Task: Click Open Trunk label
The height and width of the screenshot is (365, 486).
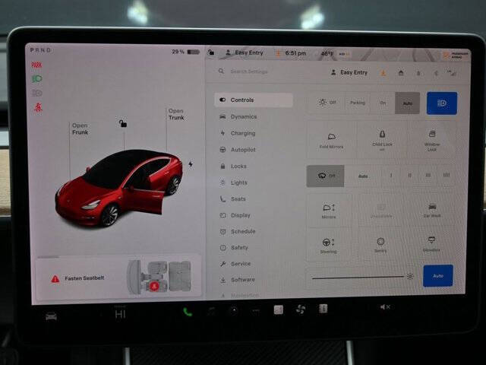Action: coord(176,114)
